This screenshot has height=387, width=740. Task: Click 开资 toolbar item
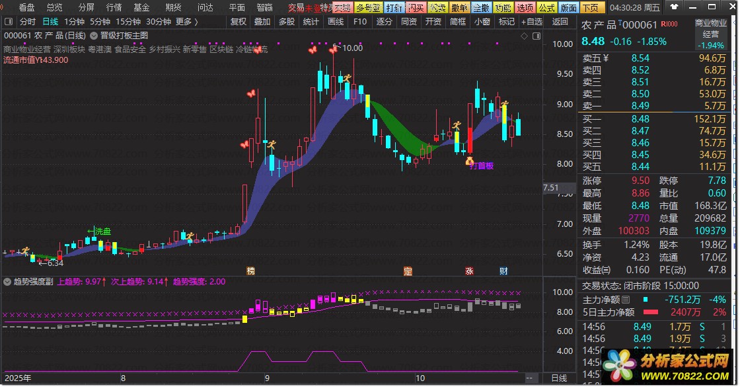pos(433,22)
